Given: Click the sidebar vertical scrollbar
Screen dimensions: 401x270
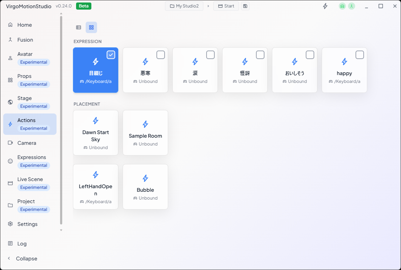Looking at the screenshot, I should point(61,120).
